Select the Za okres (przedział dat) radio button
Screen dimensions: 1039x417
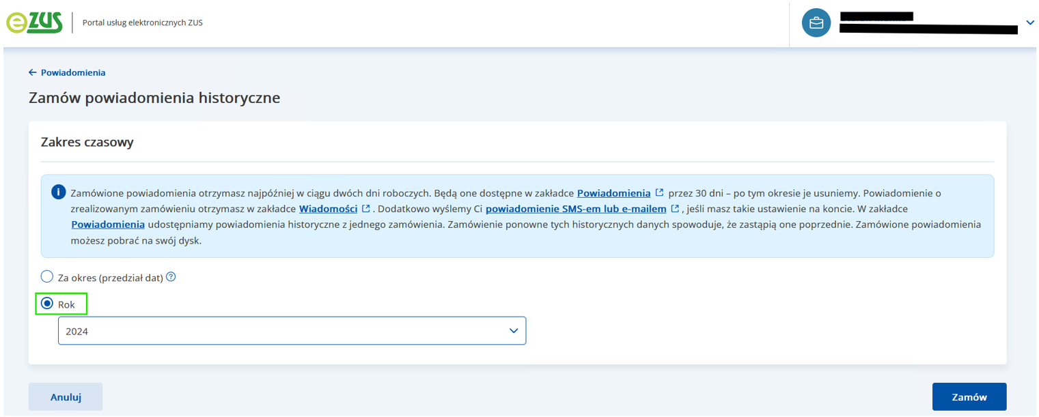(47, 277)
